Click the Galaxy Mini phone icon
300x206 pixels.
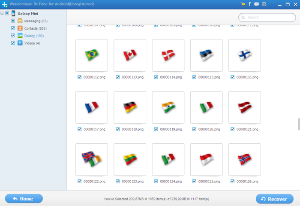(x=13, y=13)
